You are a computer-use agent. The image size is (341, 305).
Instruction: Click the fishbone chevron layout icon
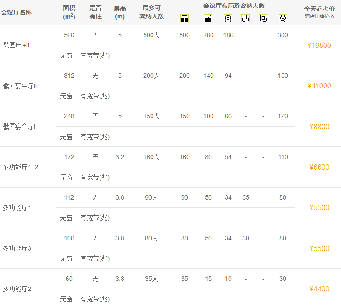[x=228, y=18]
